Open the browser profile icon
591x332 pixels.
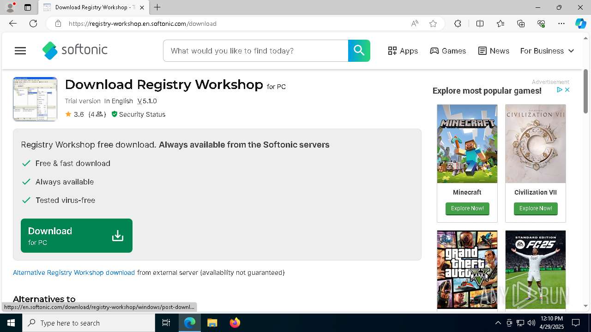pyautogui.click(x=10, y=7)
